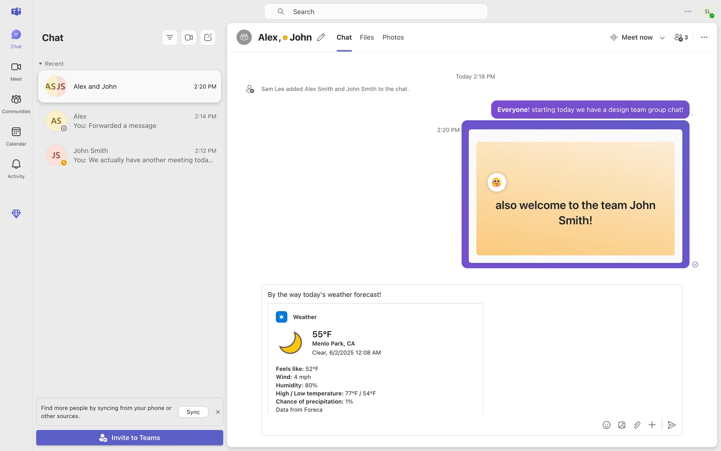Image resolution: width=721 pixels, height=451 pixels.
Task: Dismiss the sync contacts banner
Action: (218, 412)
